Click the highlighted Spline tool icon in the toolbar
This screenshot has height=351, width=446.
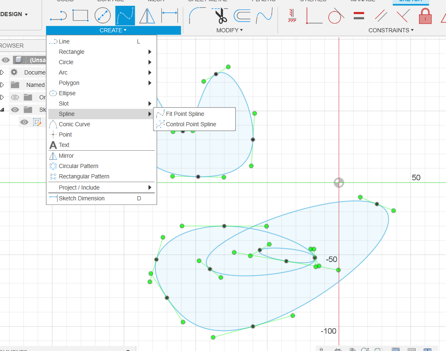[125, 15]
